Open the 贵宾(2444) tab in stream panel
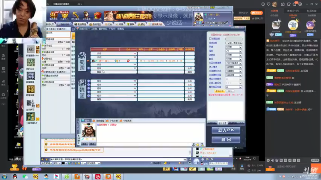Image resolution: width=321 pixels, height=180 pixels. click(293, 11)
